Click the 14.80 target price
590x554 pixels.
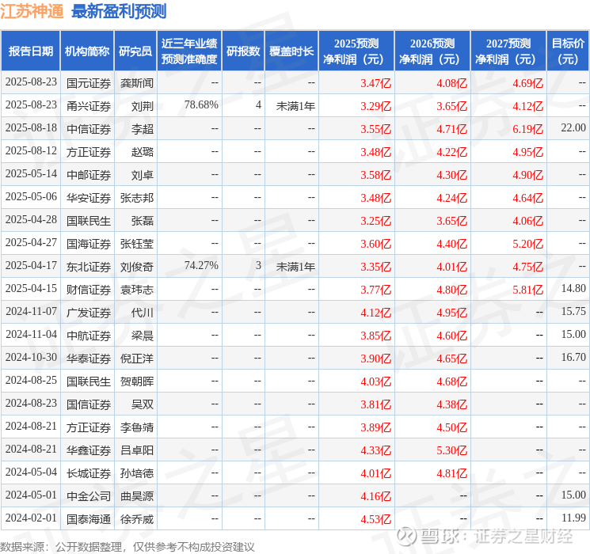(x=573, y=288)
